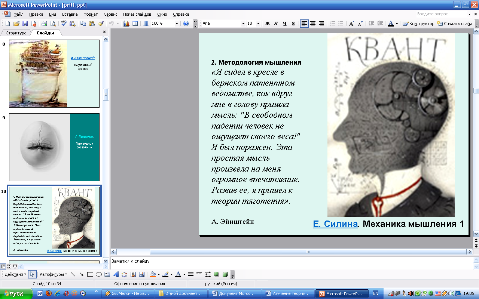Open the Автофигуры dropdown

tap(53, 274)
